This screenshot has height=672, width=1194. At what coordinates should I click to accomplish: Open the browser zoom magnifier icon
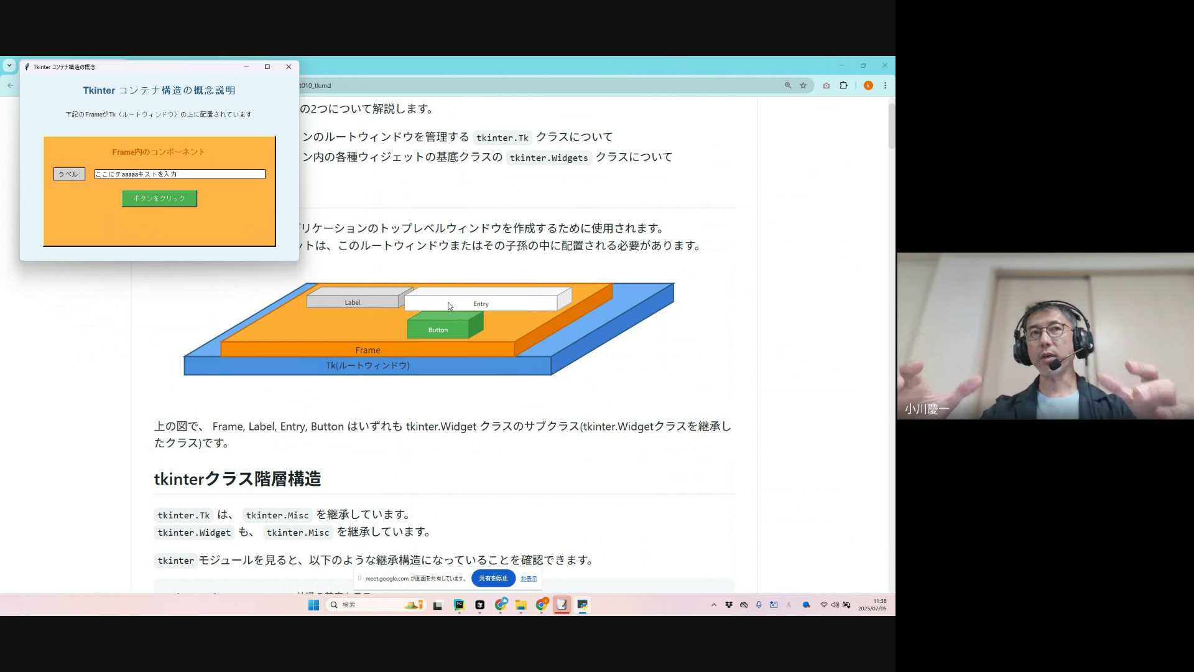click(788, 86)
